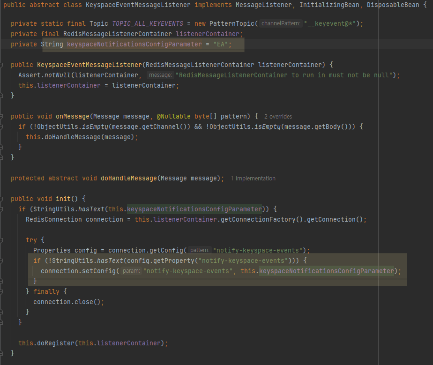The width and height of the screenshot is (433, 365).
Task: Click the InitializingBean interface name
Action: point(329,5)
